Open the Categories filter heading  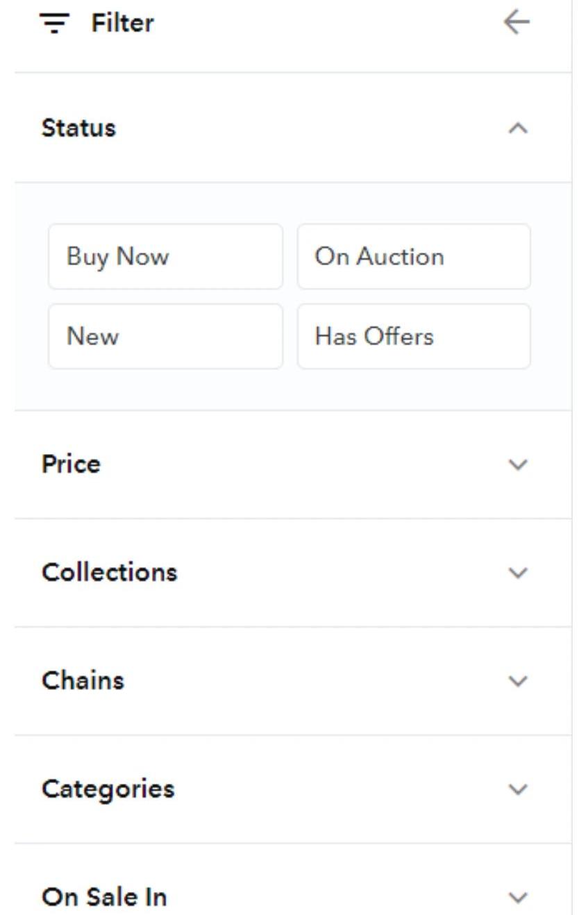pyautogui.click(x=108, y=789)
